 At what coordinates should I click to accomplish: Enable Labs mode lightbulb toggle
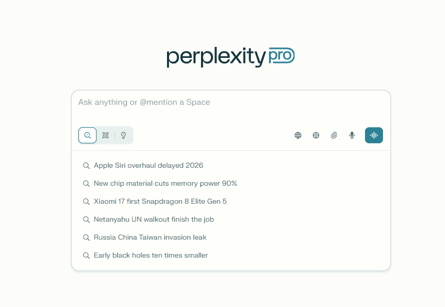coord(123,135)
